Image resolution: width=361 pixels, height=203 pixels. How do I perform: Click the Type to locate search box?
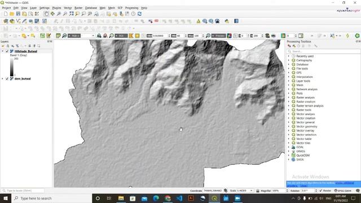pyautogui.click(x=23, y=191)
